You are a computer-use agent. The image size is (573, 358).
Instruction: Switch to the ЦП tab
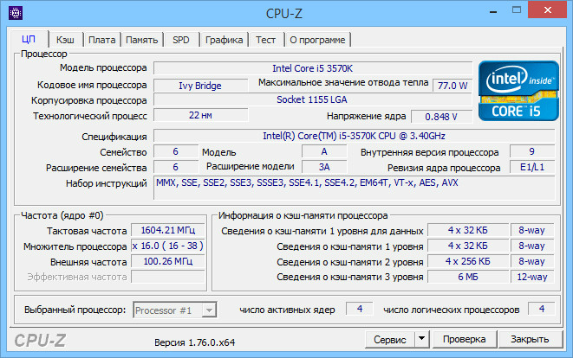click(29, 40)
